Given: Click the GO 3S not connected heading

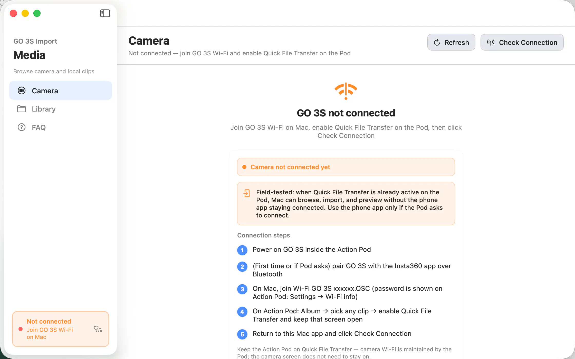Looking at the screenshot, I should click(x=346, y=113).
